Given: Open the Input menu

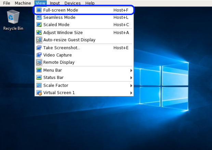Looking at the screenshot, I should (55, 3).
